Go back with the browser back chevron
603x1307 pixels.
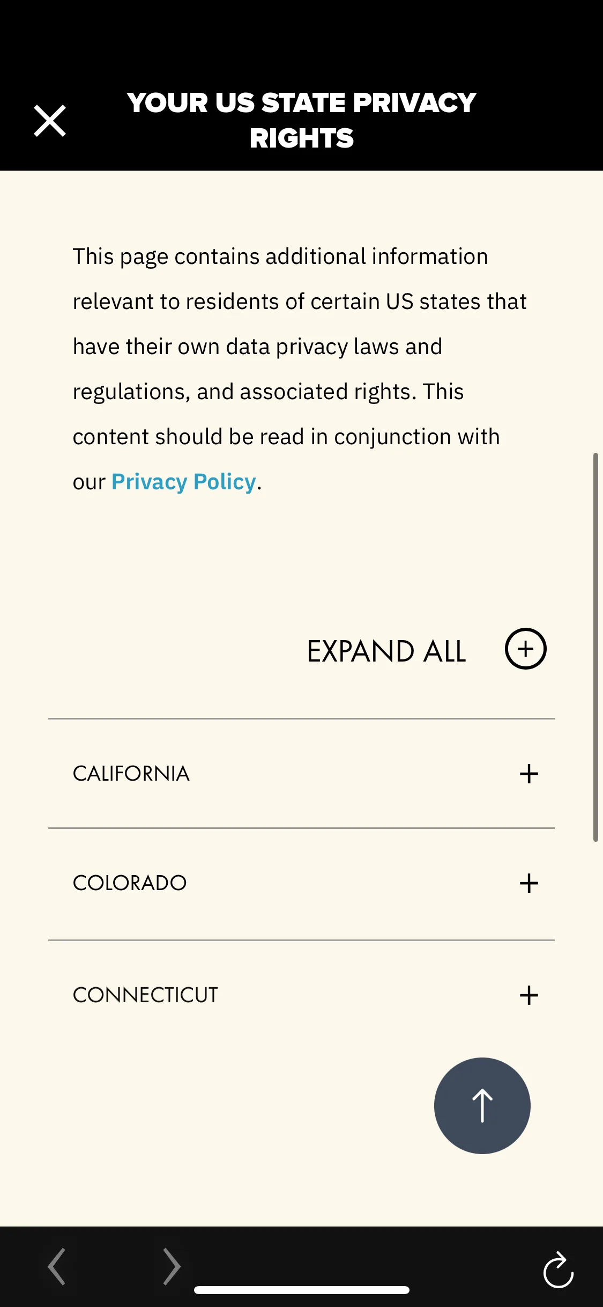pos(57,1266)
